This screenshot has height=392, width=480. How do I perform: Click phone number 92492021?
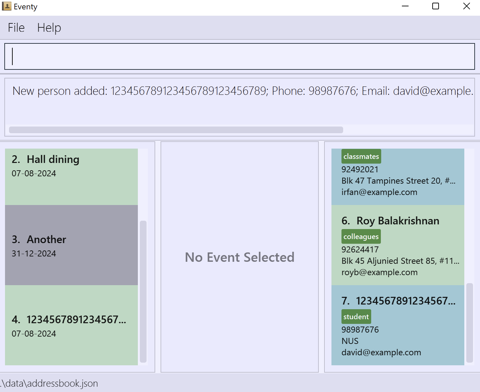click(x=360, y=170)
